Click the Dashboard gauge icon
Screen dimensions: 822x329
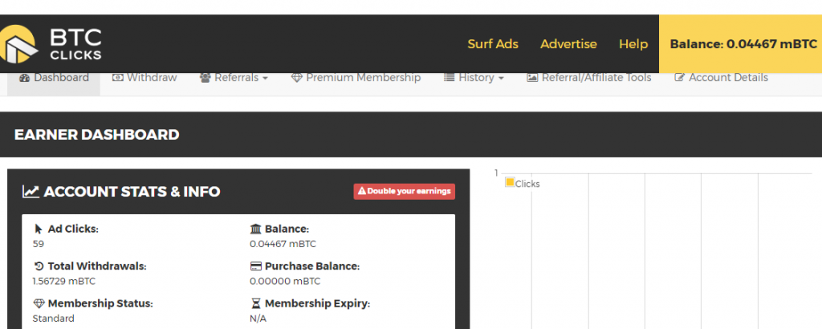click(24, 78)
